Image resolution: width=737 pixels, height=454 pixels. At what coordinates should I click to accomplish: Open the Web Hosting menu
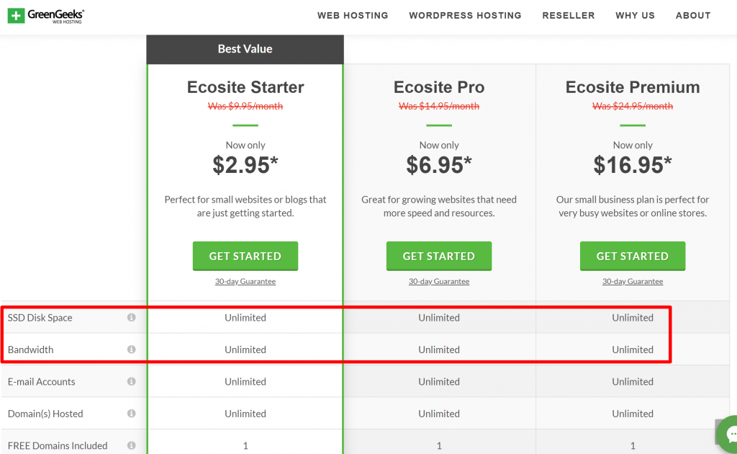tap(353, 15)
